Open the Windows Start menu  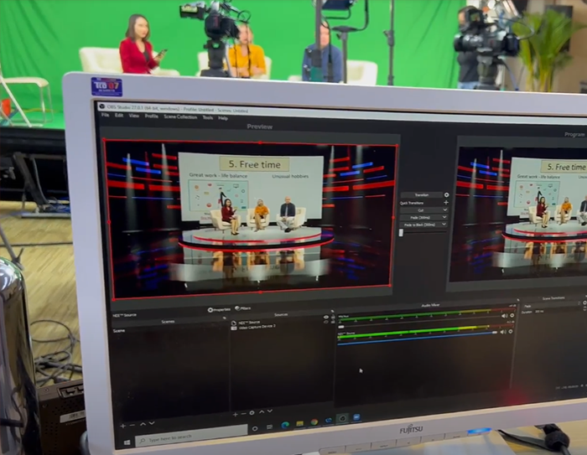(127, 442)
